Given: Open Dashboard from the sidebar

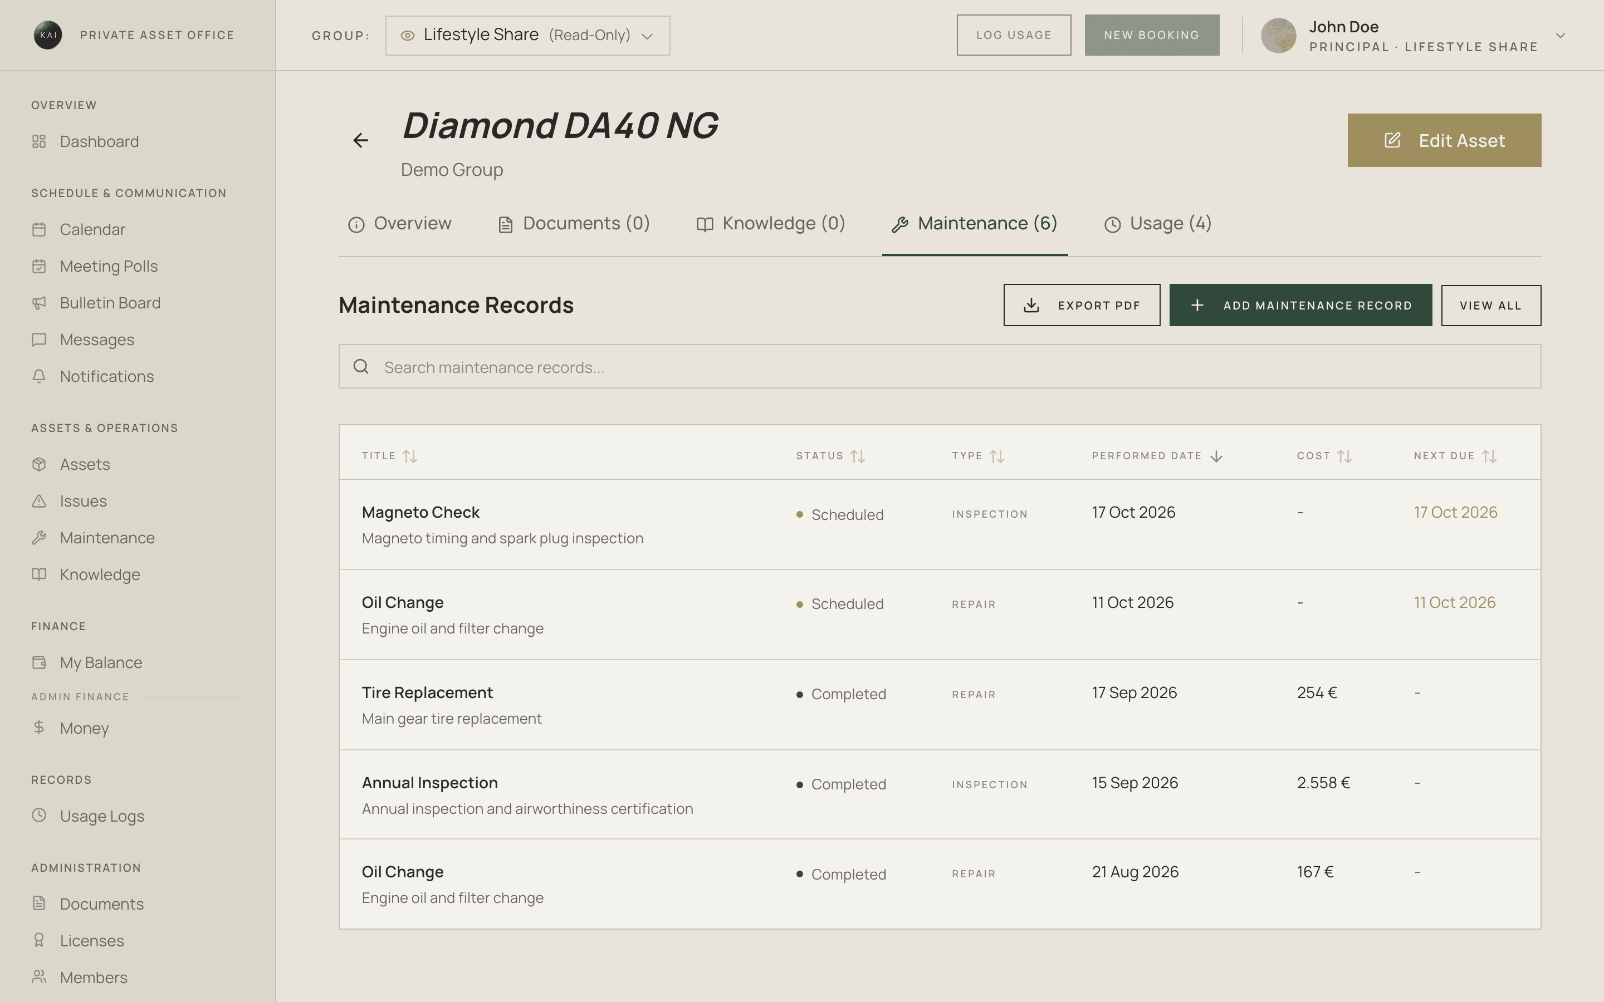Looking at the screenshot, I should (85, 141).
